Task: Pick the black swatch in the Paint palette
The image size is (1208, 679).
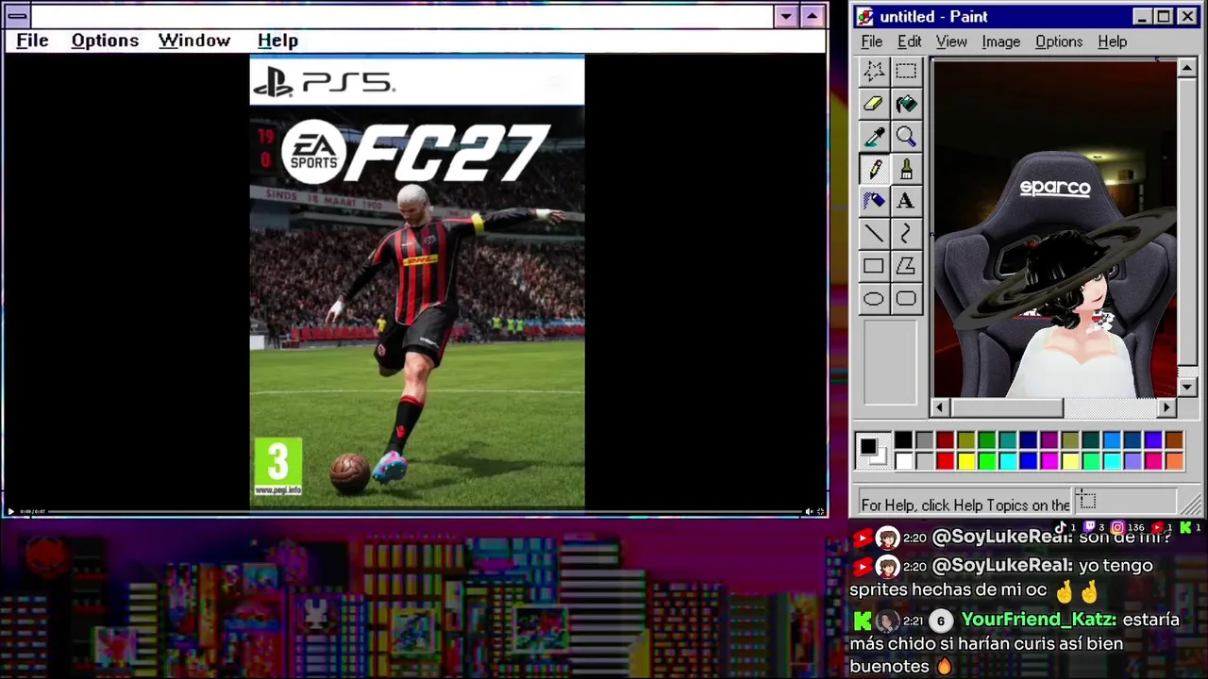Action: coord(903,440)
